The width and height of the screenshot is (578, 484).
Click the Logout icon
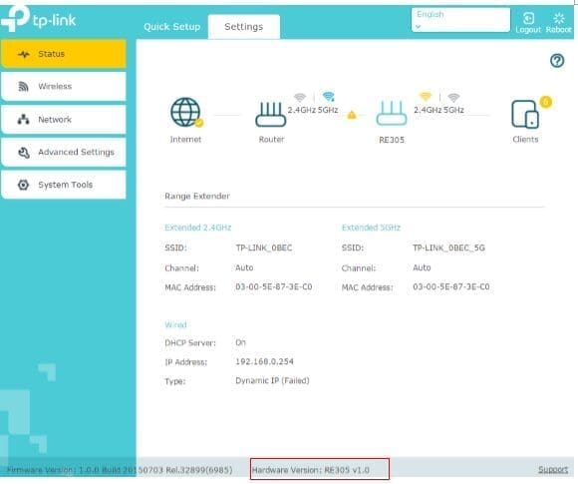pyautogui.click(x=528, y=18)
